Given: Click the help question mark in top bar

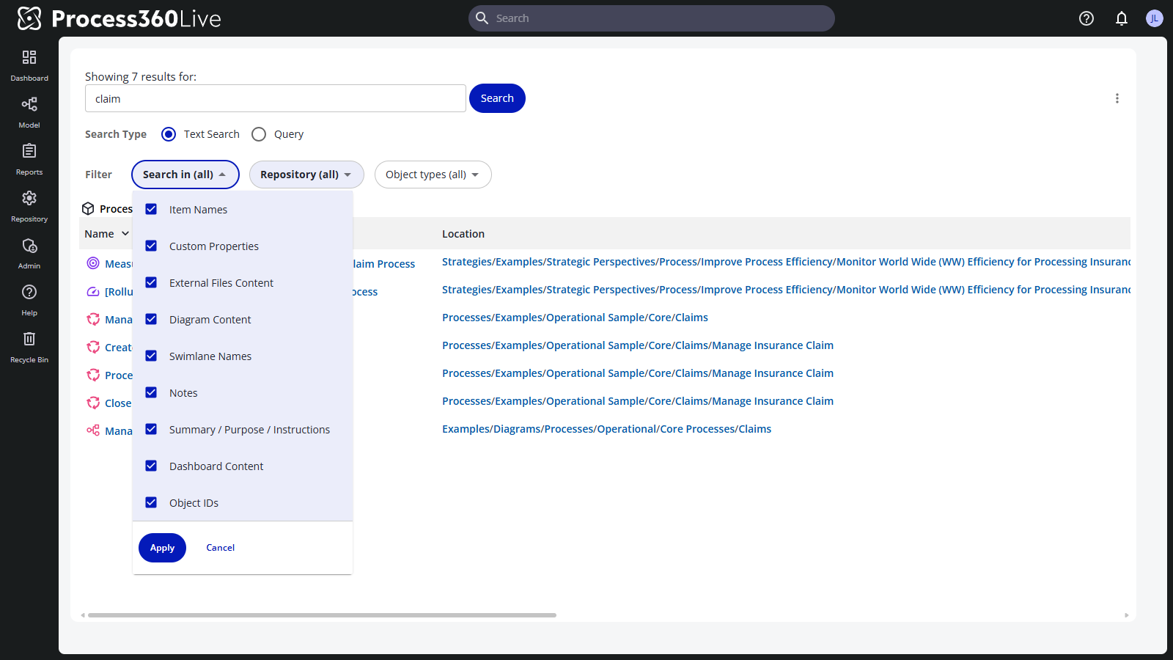Looking at the screenshot, I should 1086,18.
